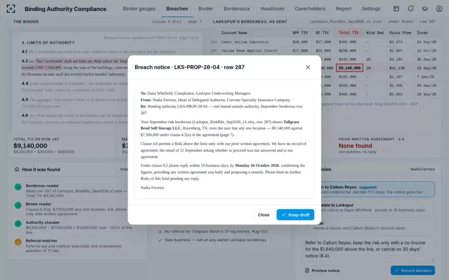Click the Nadia Ferreira name in the decision panel
449x280 pixels.
[422, 169]
